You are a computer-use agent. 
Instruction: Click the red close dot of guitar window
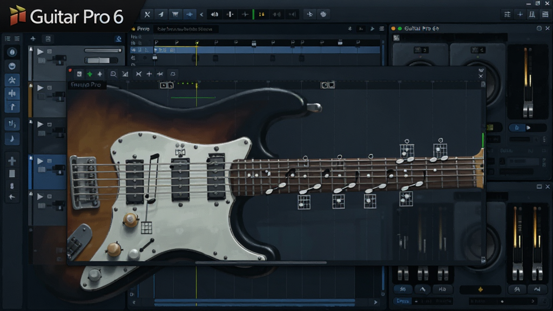(x=70, y=71)
